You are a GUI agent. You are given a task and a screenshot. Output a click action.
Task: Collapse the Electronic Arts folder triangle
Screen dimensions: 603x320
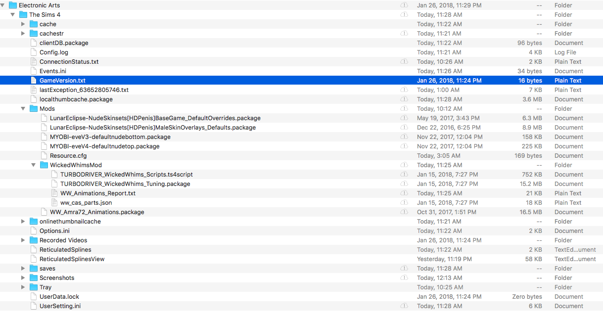coord(2,5)
